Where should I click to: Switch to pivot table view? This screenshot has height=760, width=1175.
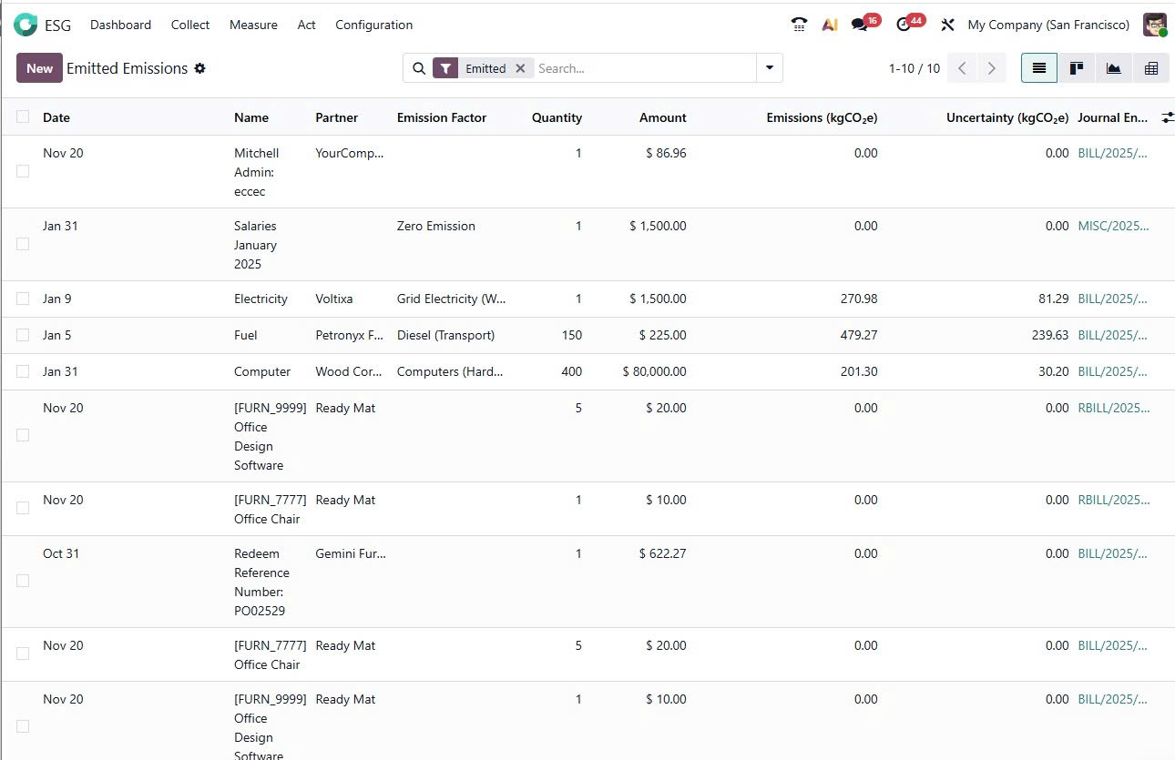point(1150,68)
